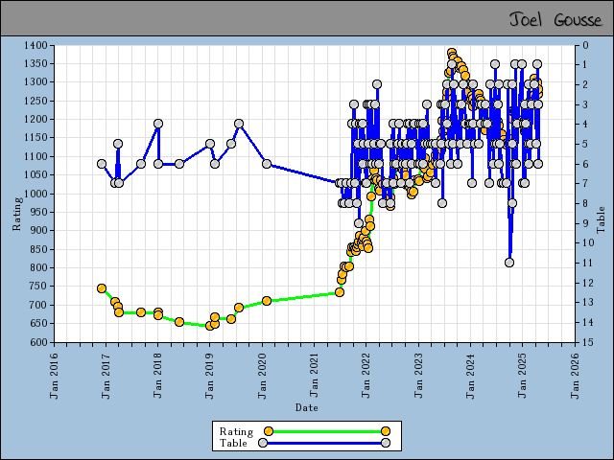Click the '750' rating axis tick label

point(38,287)
